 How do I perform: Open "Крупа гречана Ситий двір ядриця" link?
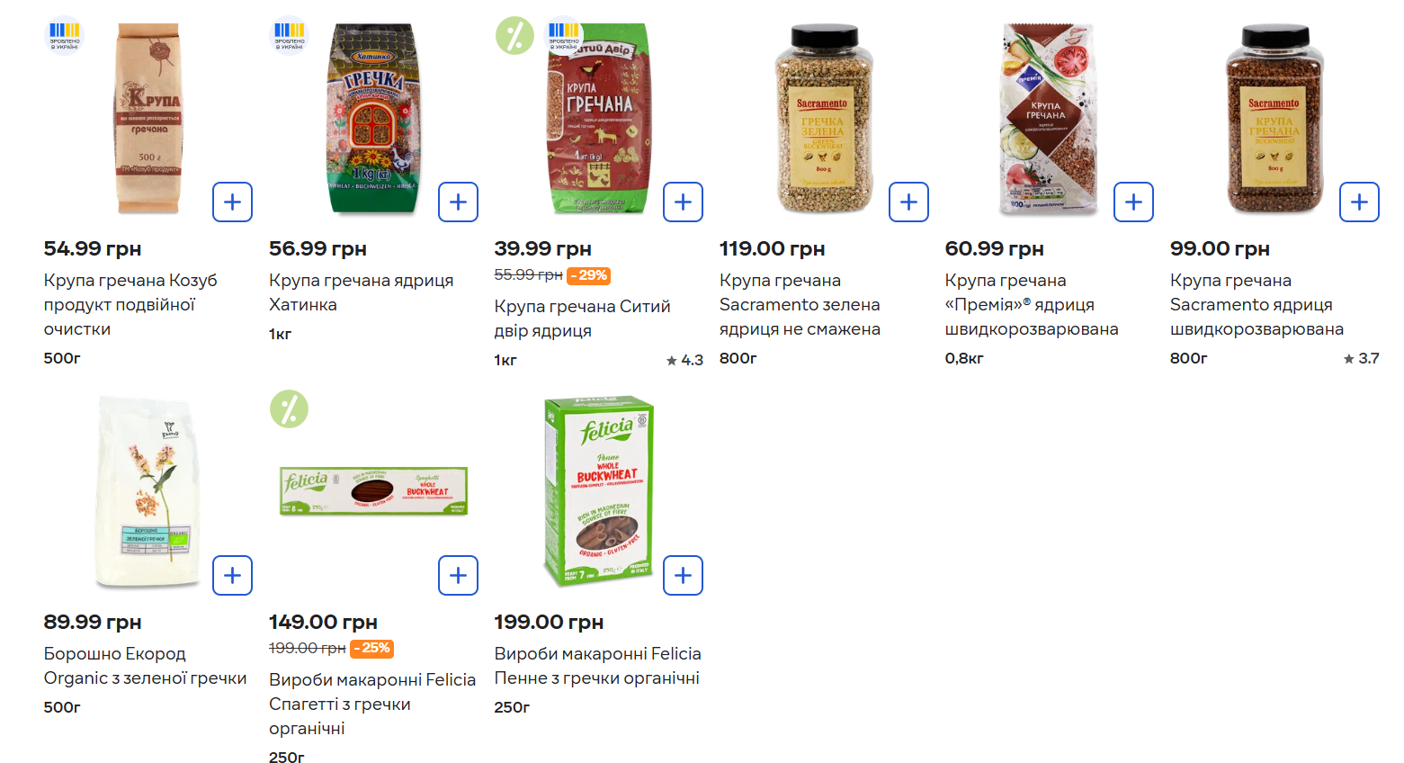click(582, 319)
